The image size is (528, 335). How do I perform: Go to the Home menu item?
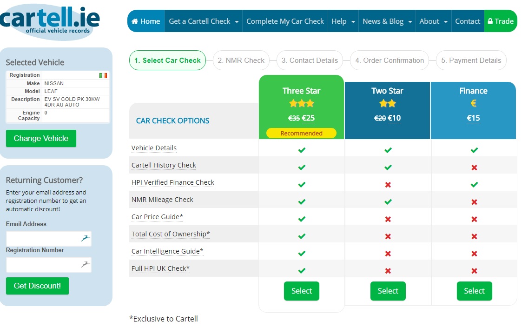point(146,21)
